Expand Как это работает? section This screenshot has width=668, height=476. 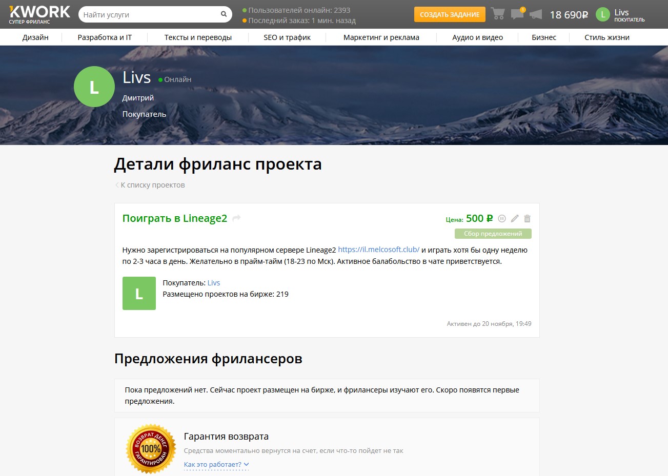point(216,465)
